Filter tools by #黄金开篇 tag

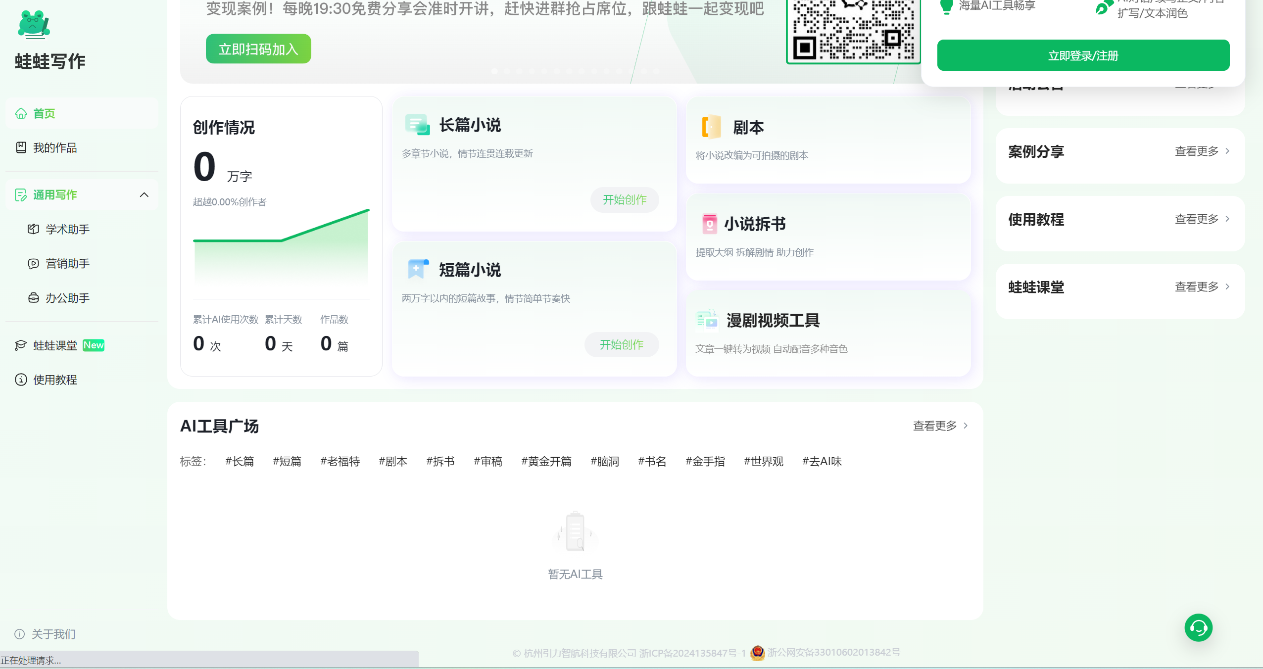coord(546,461)
